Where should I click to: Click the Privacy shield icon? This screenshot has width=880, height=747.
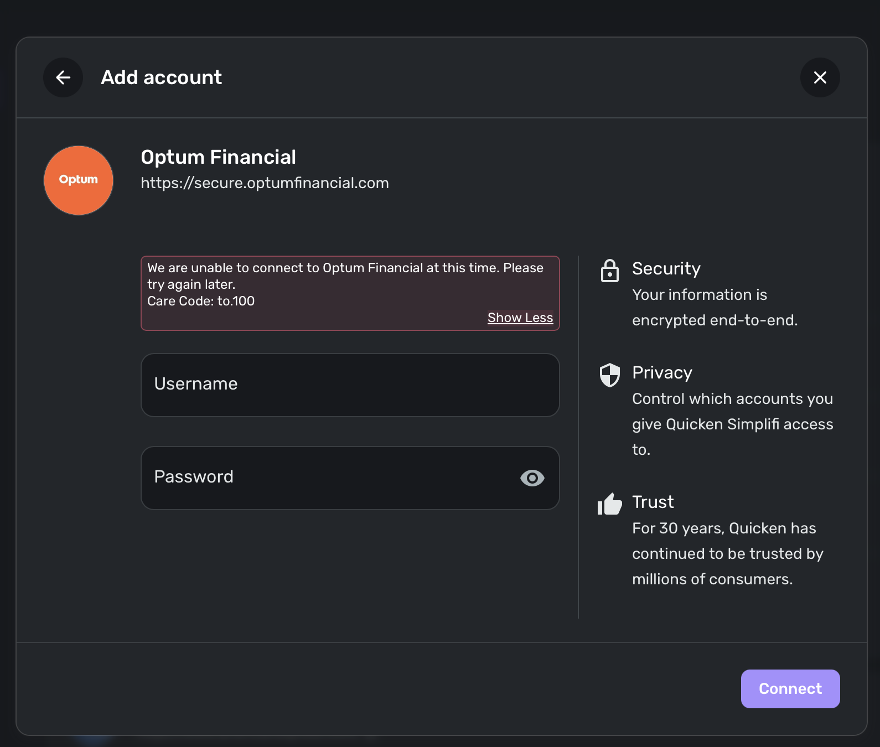(609, 375)
